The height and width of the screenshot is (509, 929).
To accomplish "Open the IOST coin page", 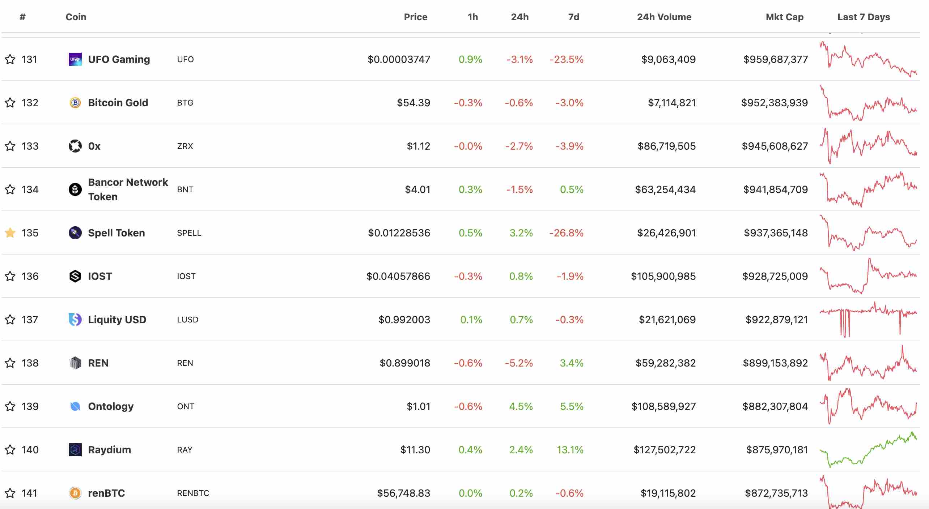I will 100,276.
